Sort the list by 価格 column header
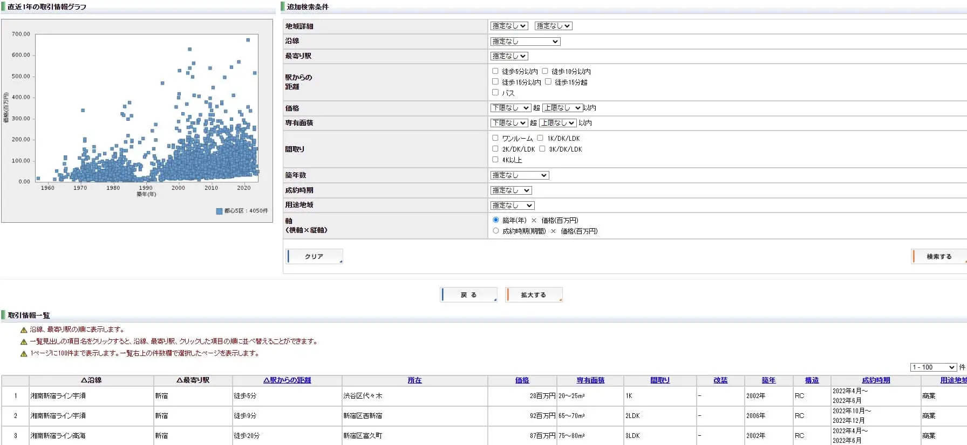The width and height of the screenshot is (967, 445). [x=522, y=380]
